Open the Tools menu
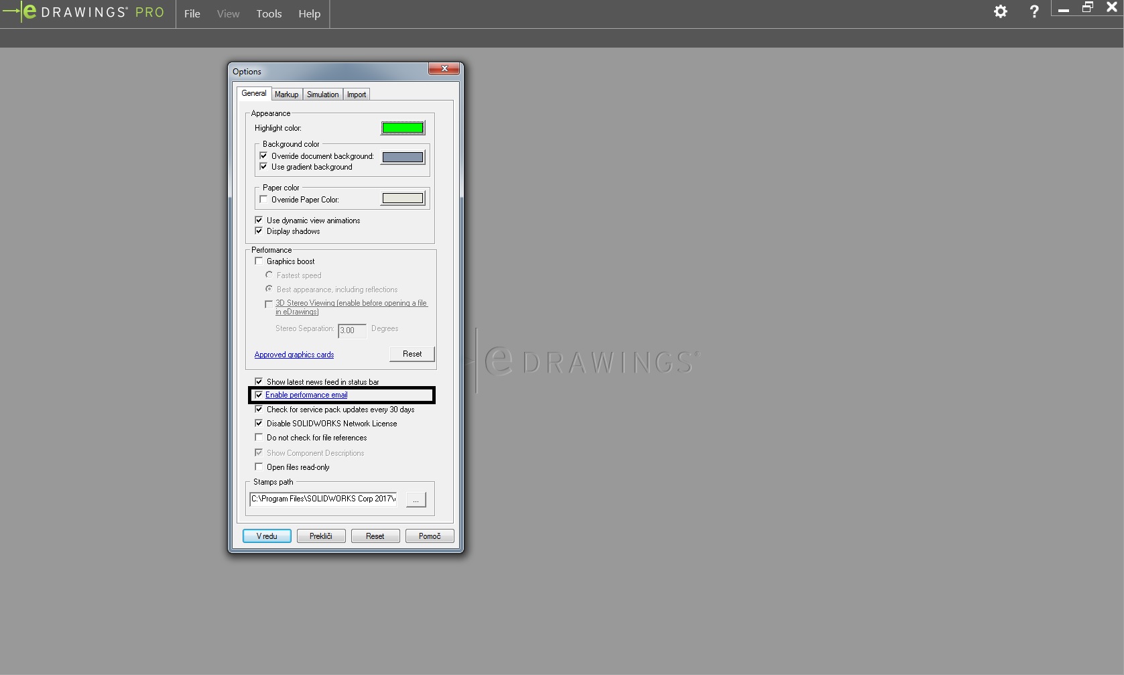The height and width of the screenshot is (675, 1124). click(269, 13)
